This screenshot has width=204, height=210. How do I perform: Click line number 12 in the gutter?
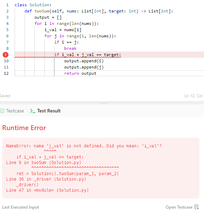[6, 73]
